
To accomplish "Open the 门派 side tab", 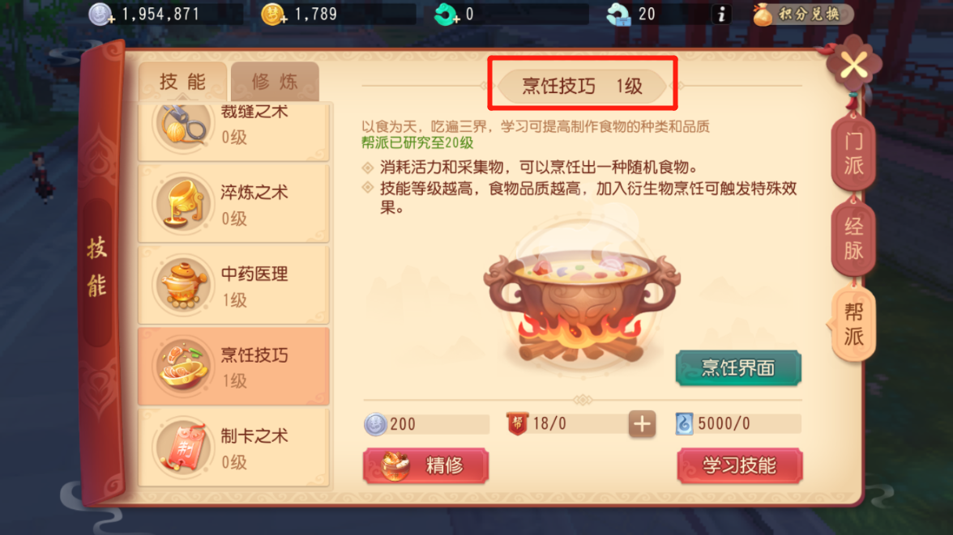I will pyautogui.click(x=853, y=153).
